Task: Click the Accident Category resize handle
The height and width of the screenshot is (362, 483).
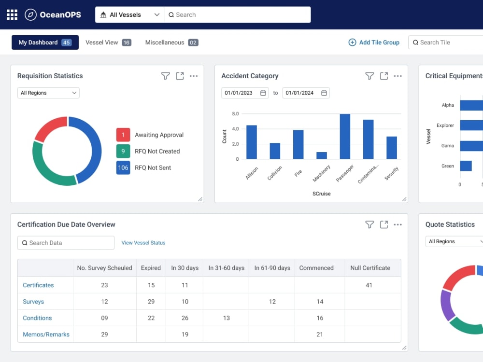Action: [404, 199]
